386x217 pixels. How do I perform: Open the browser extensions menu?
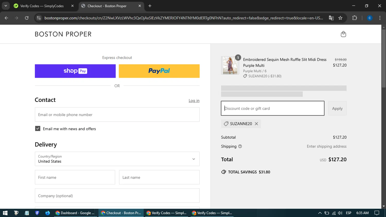coord(355,18)
